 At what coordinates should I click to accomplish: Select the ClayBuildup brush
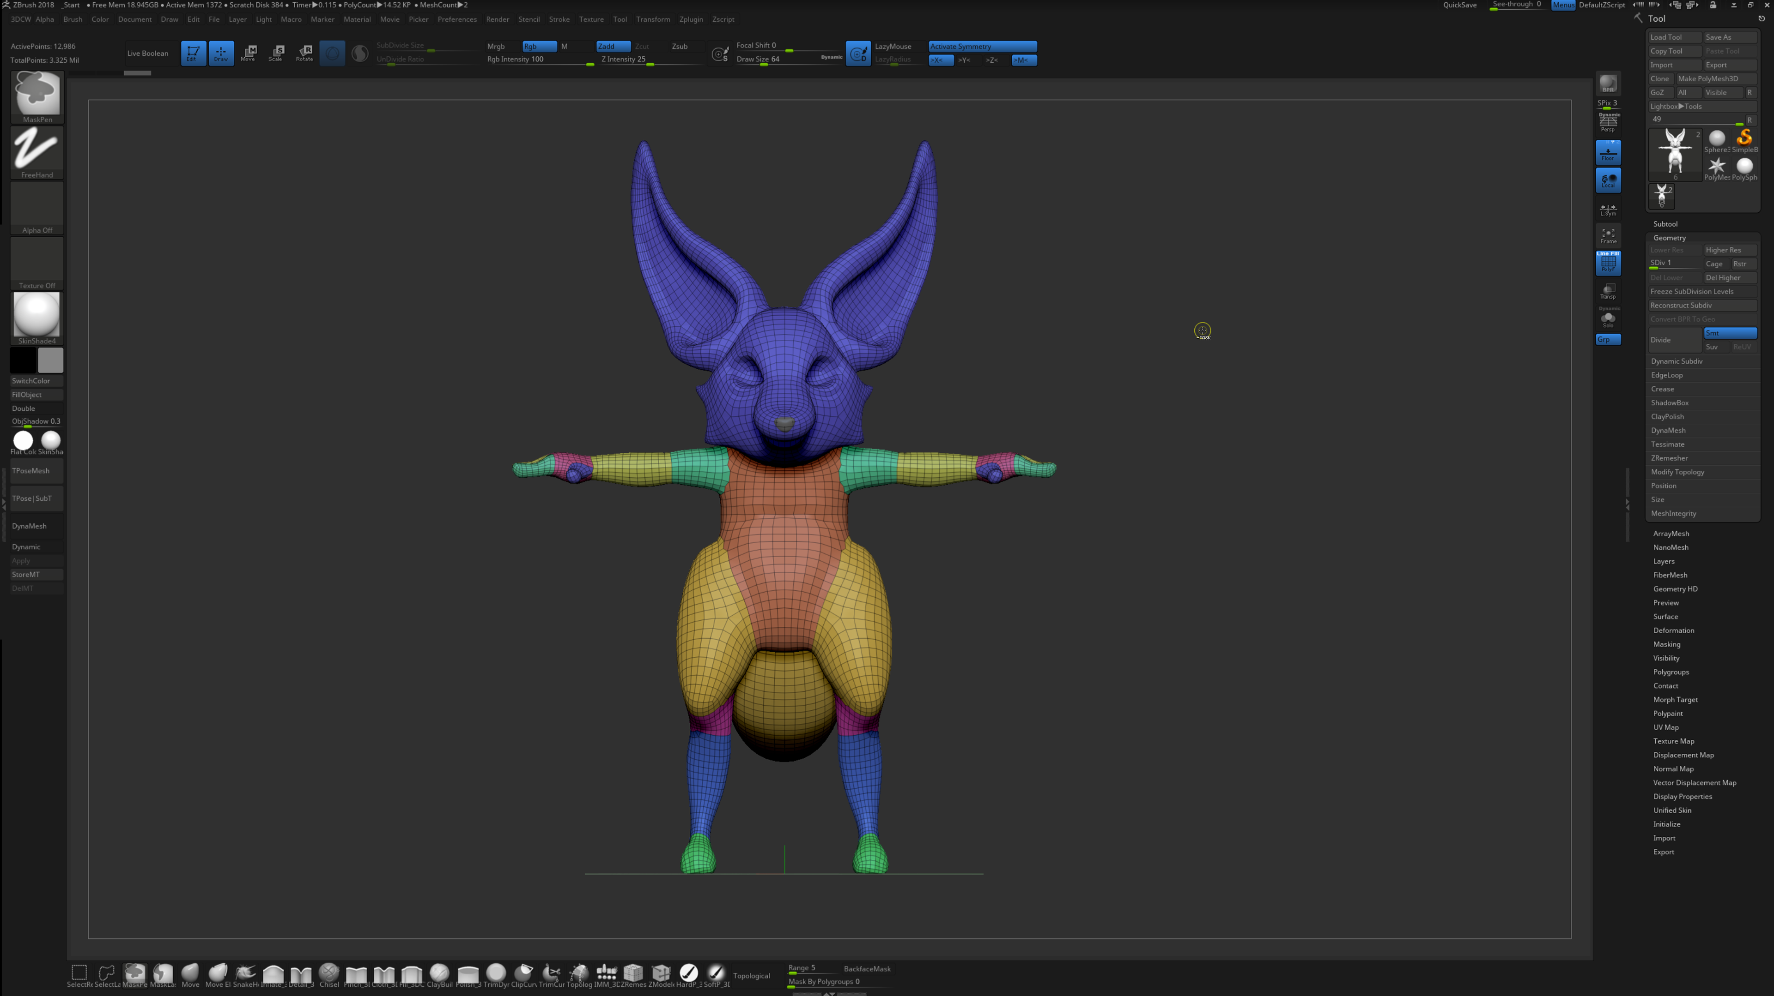click(x=439, y=975)
